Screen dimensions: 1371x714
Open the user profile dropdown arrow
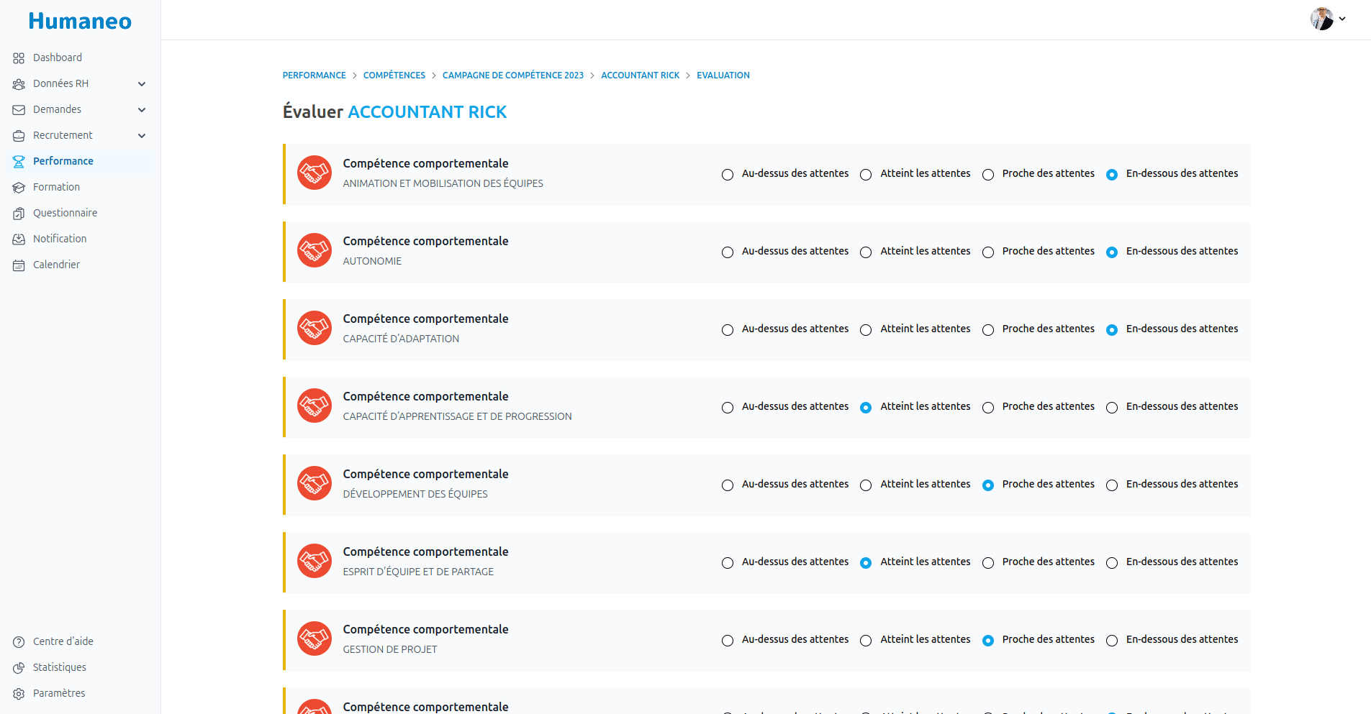(x=1342, y=19)
